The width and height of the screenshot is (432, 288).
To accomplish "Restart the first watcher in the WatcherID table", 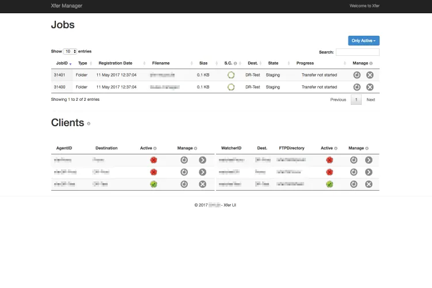I will [354, 160].
